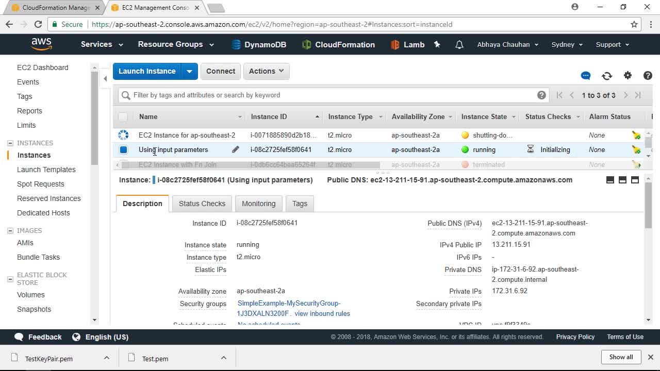Edit the name of 'Using input parameters' instance
Image resolution: width=660 pixels, height=371 pixels.
[236, 149]
